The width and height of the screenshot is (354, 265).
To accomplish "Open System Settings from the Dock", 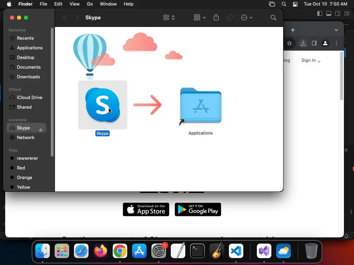I will click(159, 251).
